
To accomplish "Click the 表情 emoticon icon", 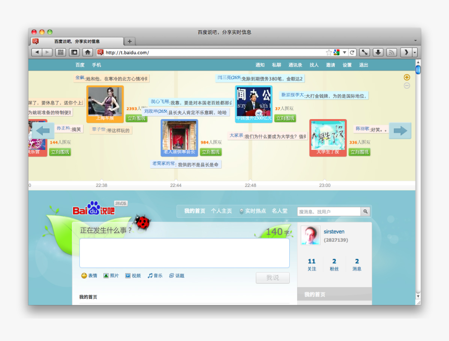I will (x=83, y=276).
